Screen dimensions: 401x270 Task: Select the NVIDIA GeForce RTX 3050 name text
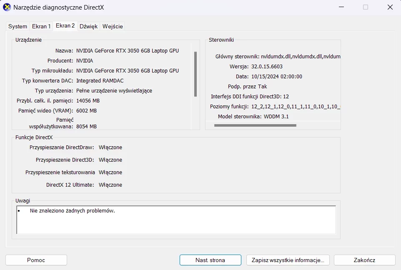click(x=128, y=50)
